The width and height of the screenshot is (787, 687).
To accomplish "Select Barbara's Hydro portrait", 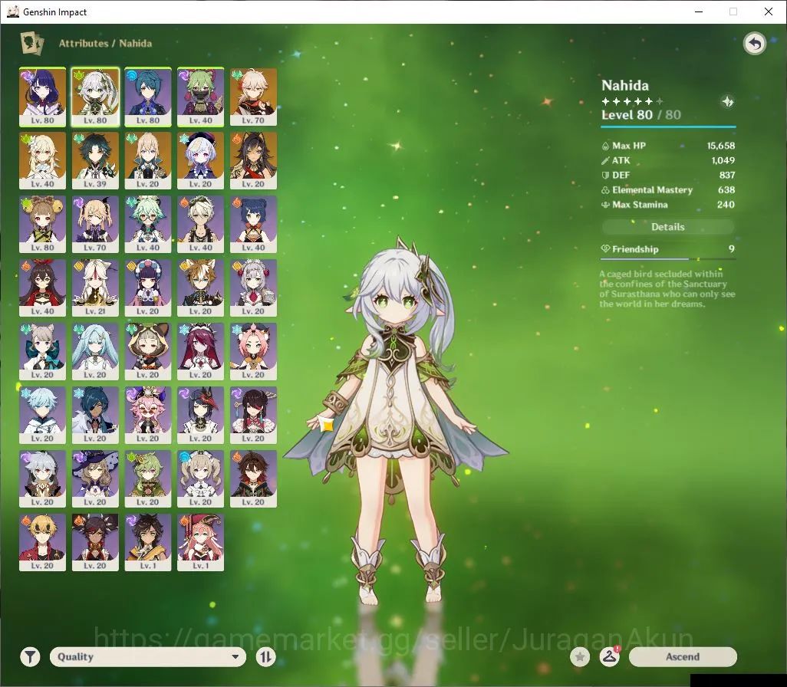I will [201, 479].
